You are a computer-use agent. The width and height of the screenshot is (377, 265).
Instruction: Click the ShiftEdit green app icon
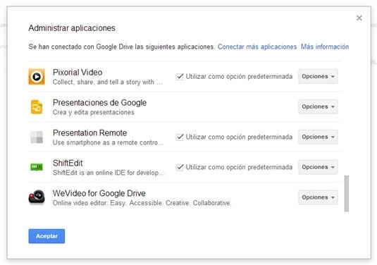point(37,167)
